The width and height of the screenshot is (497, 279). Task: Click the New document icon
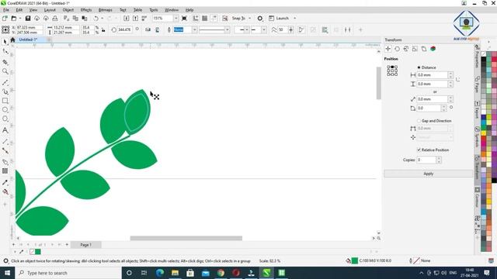(x=5, y=19)
